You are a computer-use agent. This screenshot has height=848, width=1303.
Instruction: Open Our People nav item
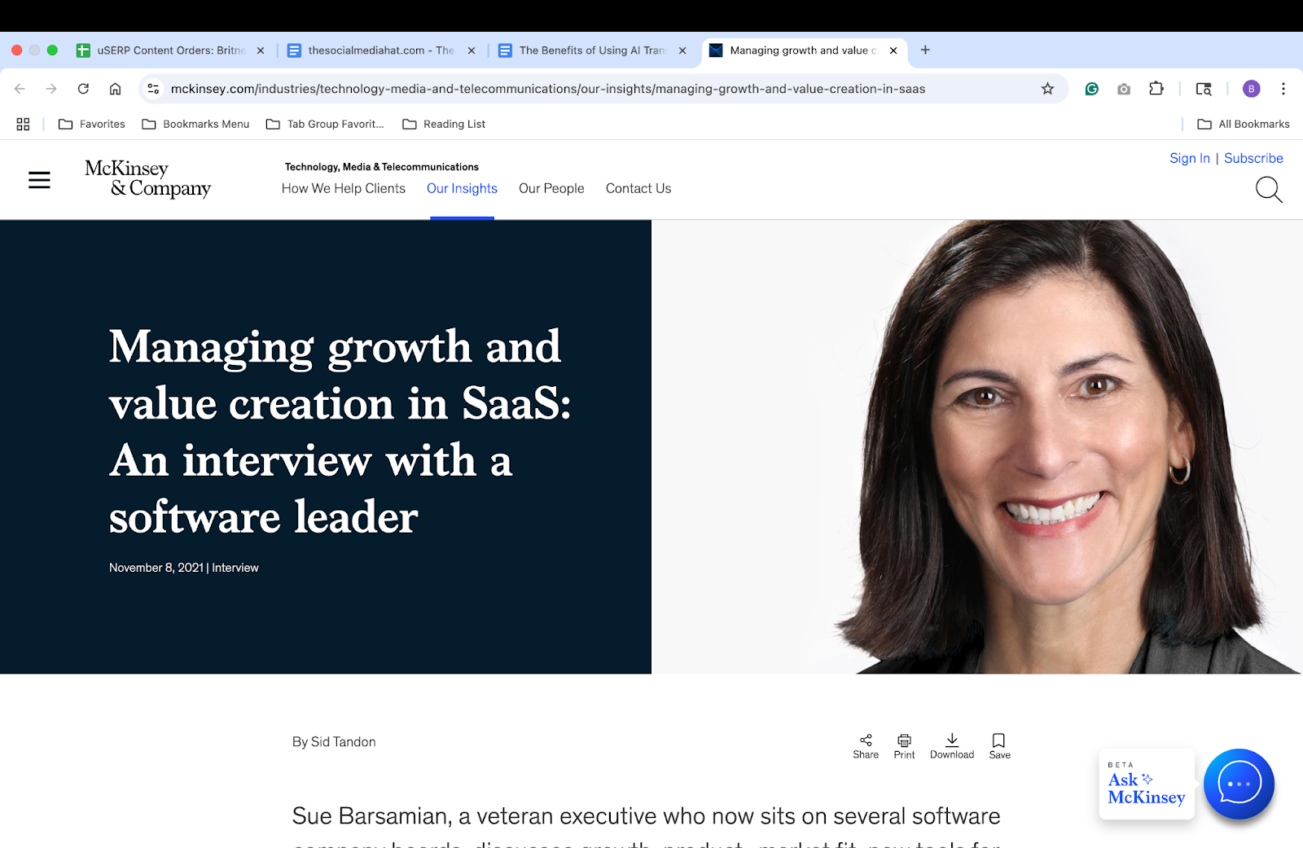(x=551, y=188)
